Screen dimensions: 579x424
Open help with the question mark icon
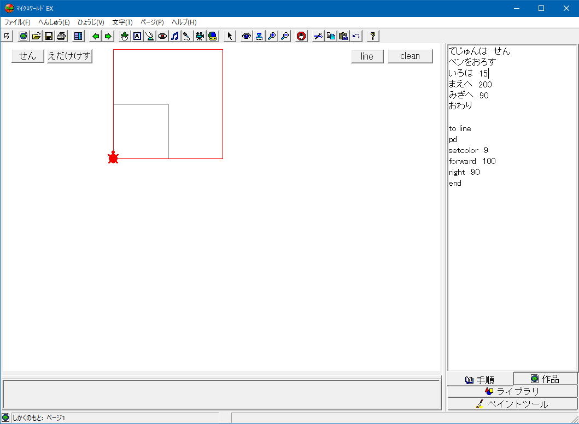(x=372, y=36)
